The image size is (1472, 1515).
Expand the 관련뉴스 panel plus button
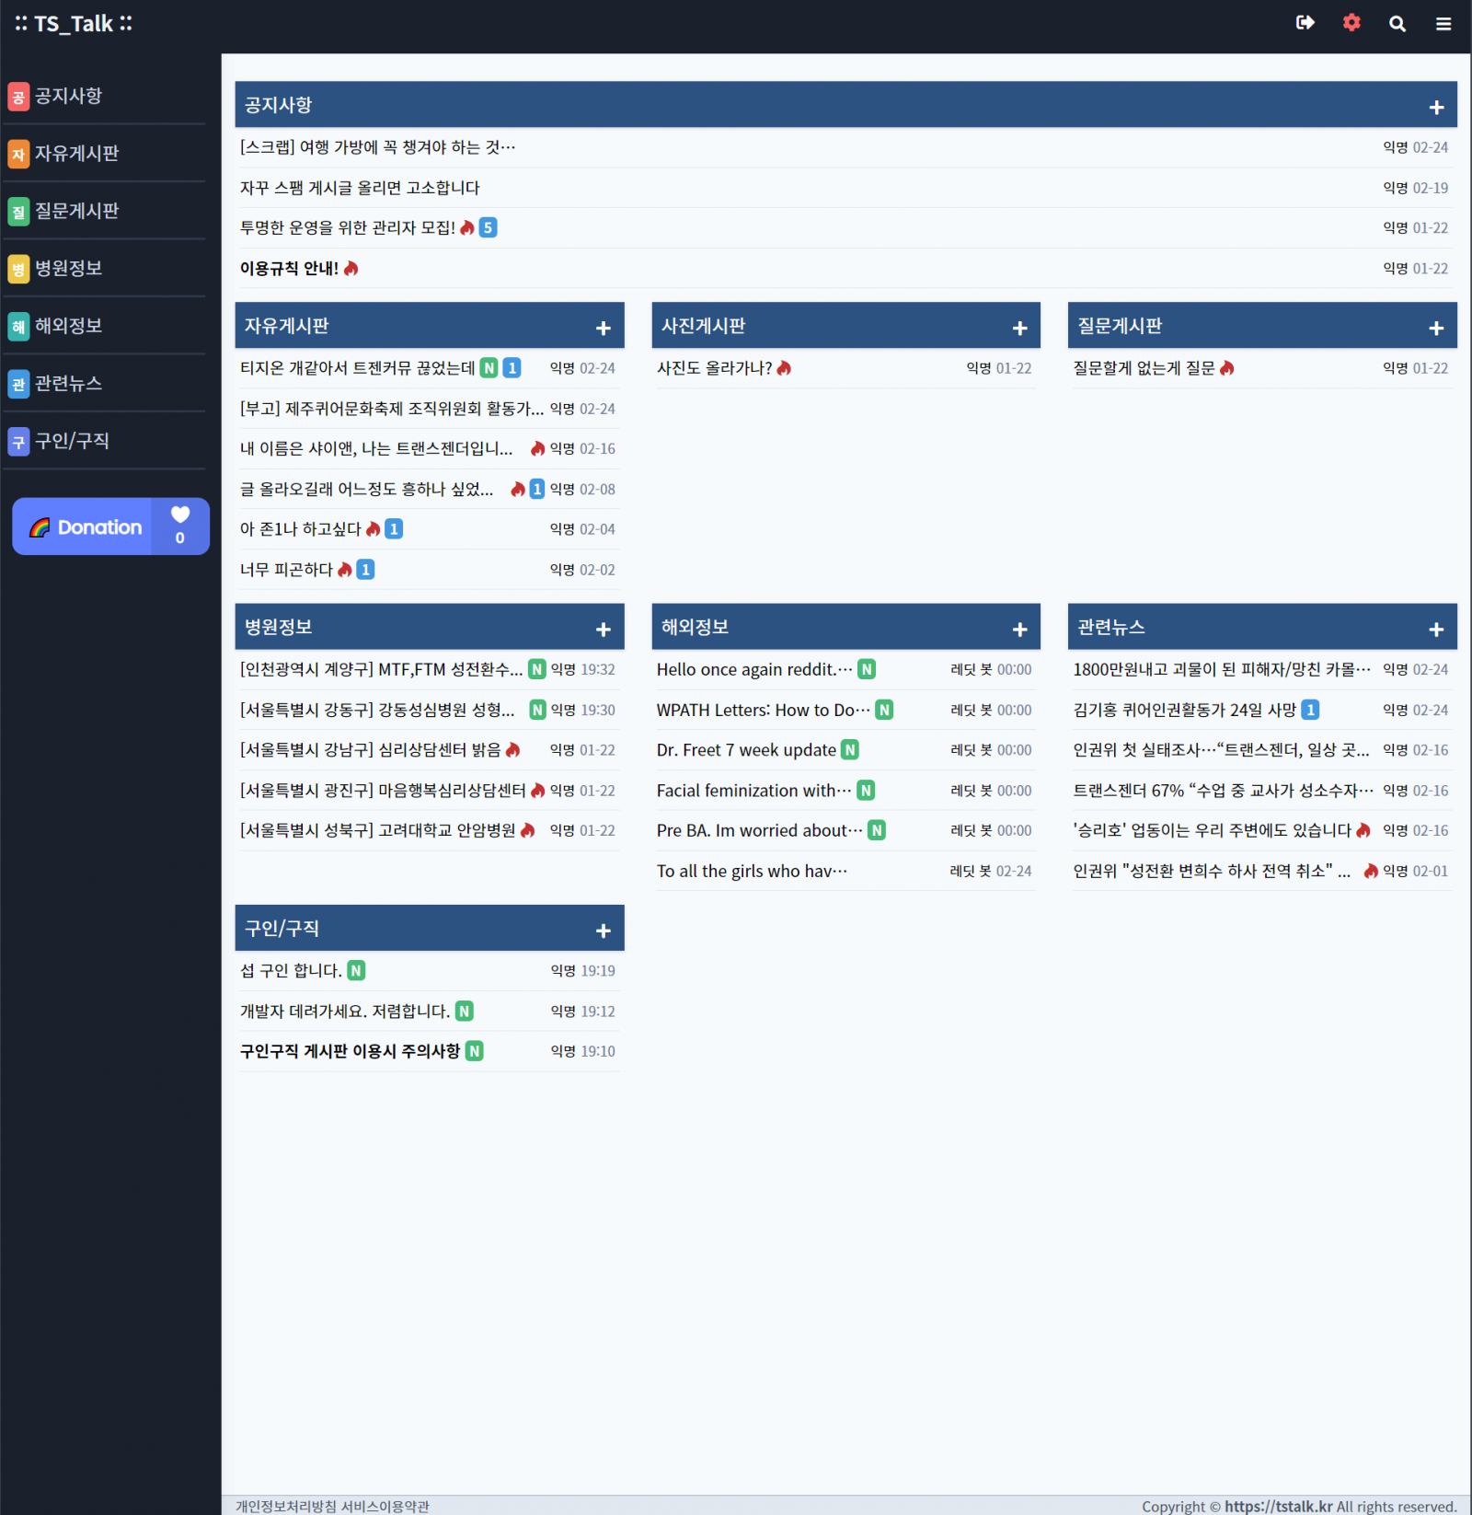tap(1435, 630)
